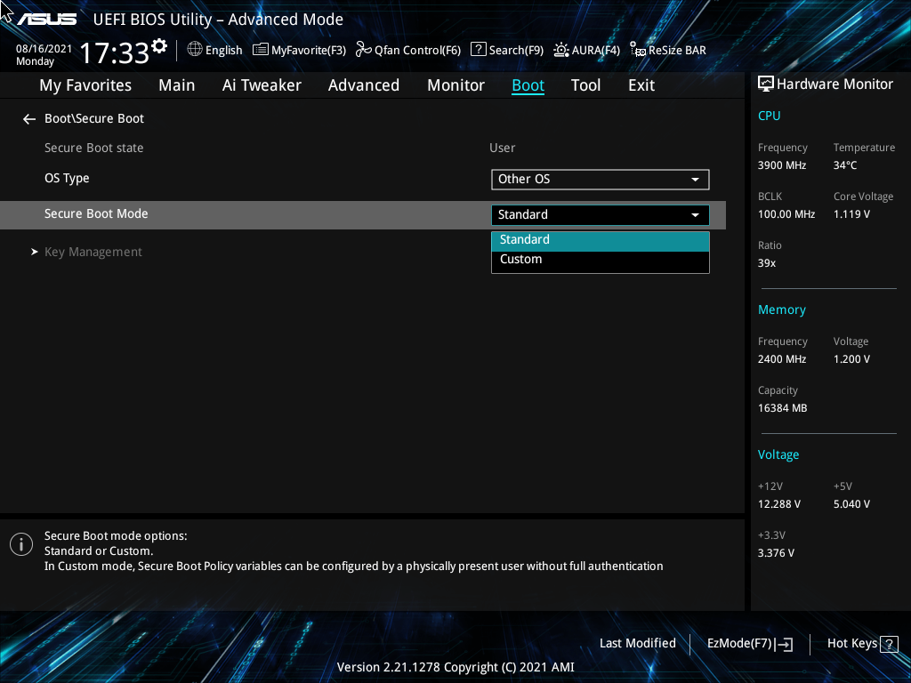Switch to My Favorites tab

[85, 85]
